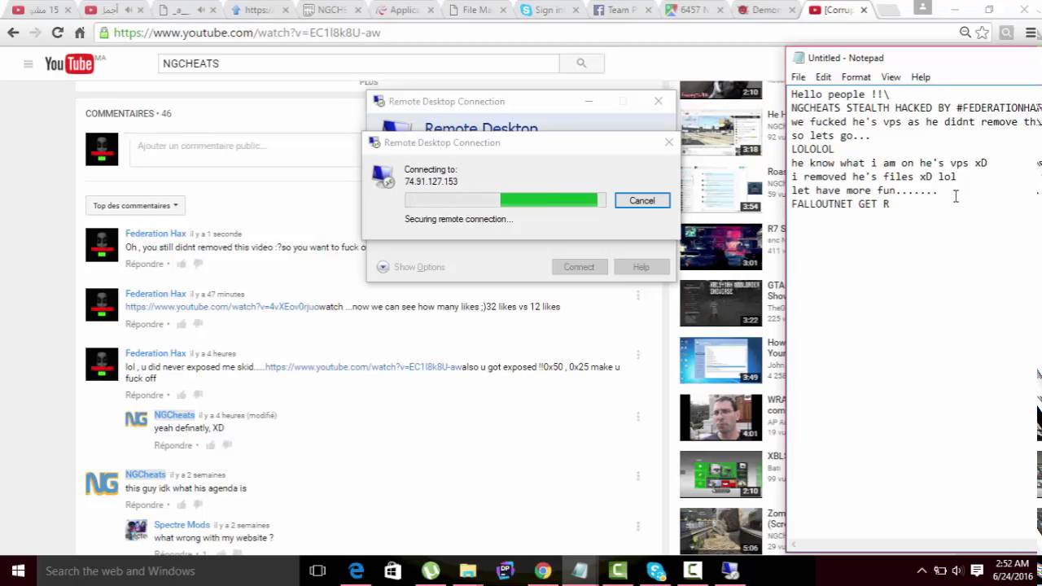1042x586 pixels.
Task: Open the Chrome home page
Action: click(x=79, y=33)
